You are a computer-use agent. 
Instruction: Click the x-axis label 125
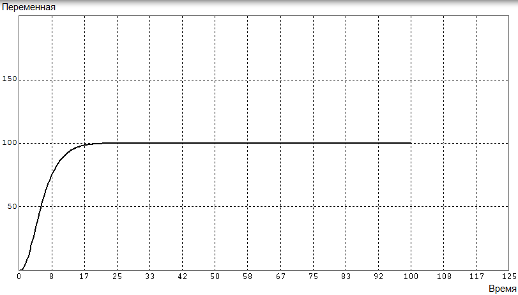(x=509, y=276)
